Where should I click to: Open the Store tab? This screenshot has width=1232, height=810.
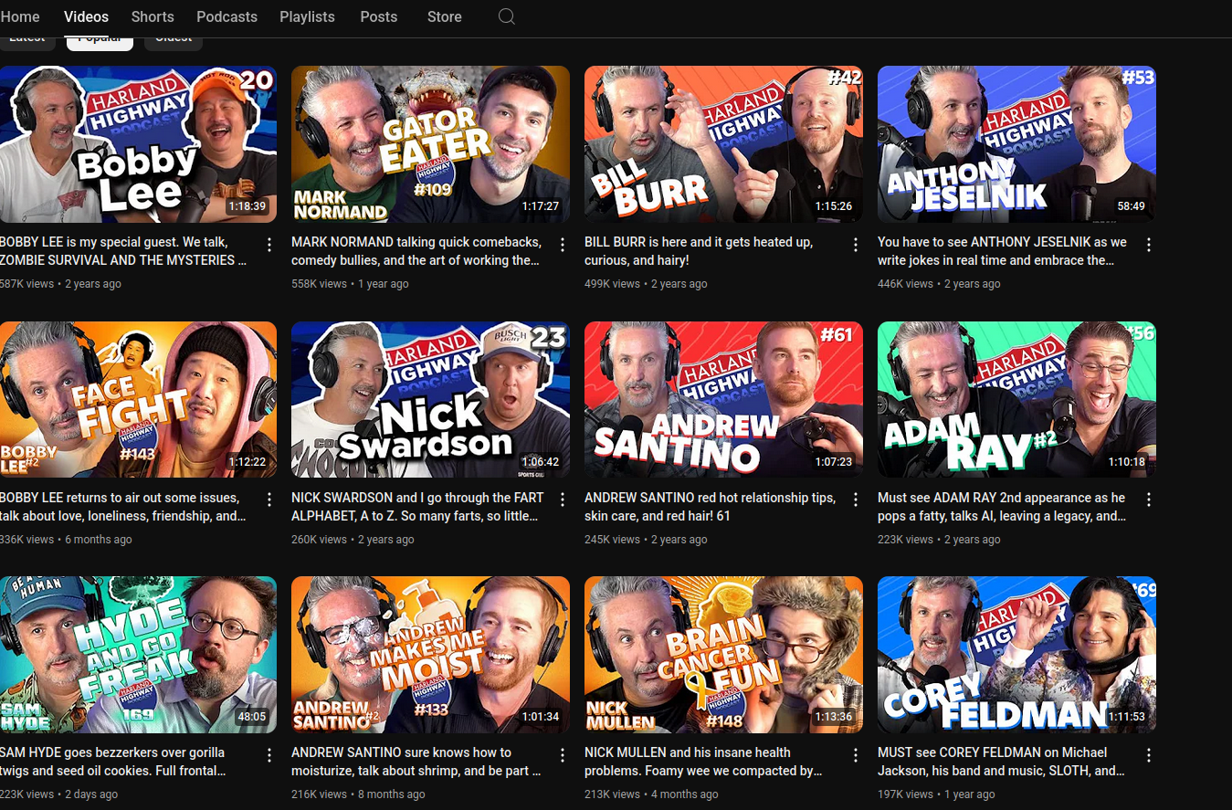[444, 16]
